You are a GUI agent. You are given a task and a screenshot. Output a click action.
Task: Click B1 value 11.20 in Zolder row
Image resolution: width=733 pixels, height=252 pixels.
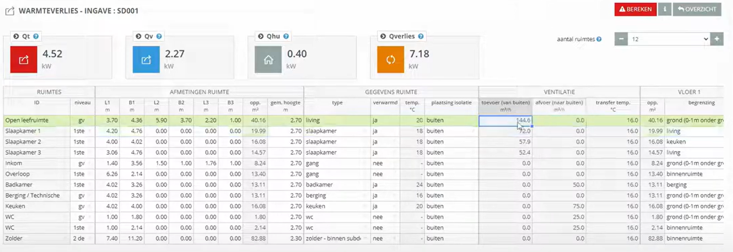click(x=132, y=239)
